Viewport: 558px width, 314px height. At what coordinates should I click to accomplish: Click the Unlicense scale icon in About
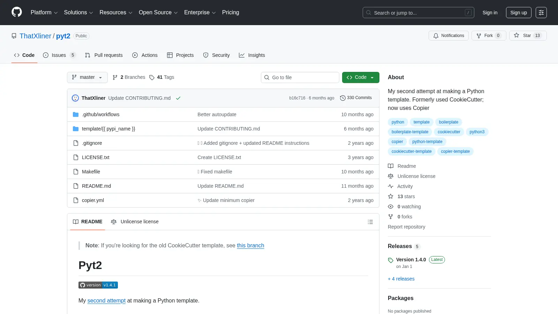(391, 176)
